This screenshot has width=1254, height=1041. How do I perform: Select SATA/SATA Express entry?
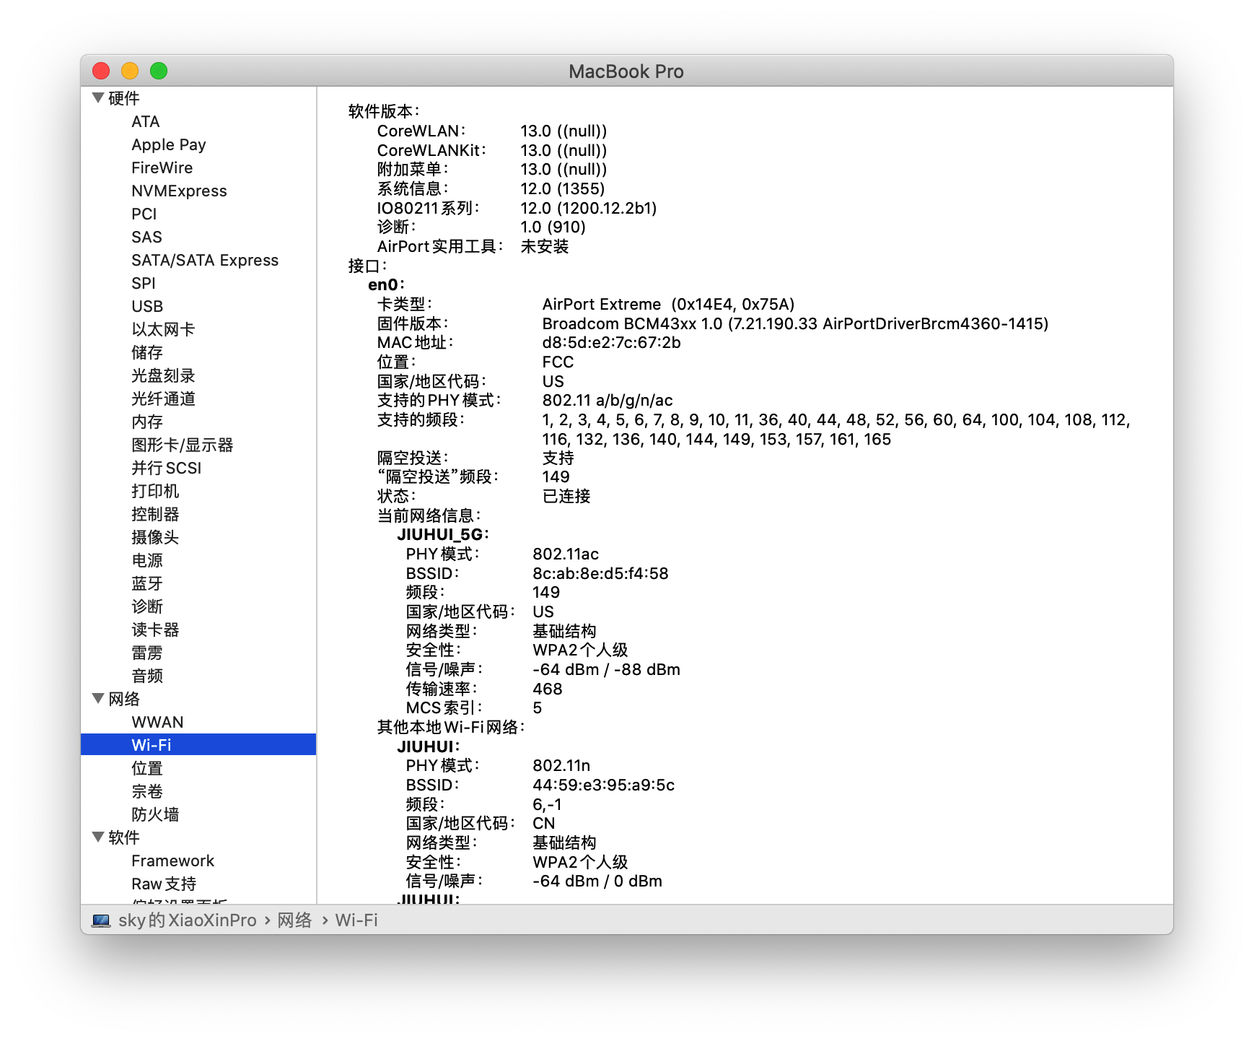205,260
